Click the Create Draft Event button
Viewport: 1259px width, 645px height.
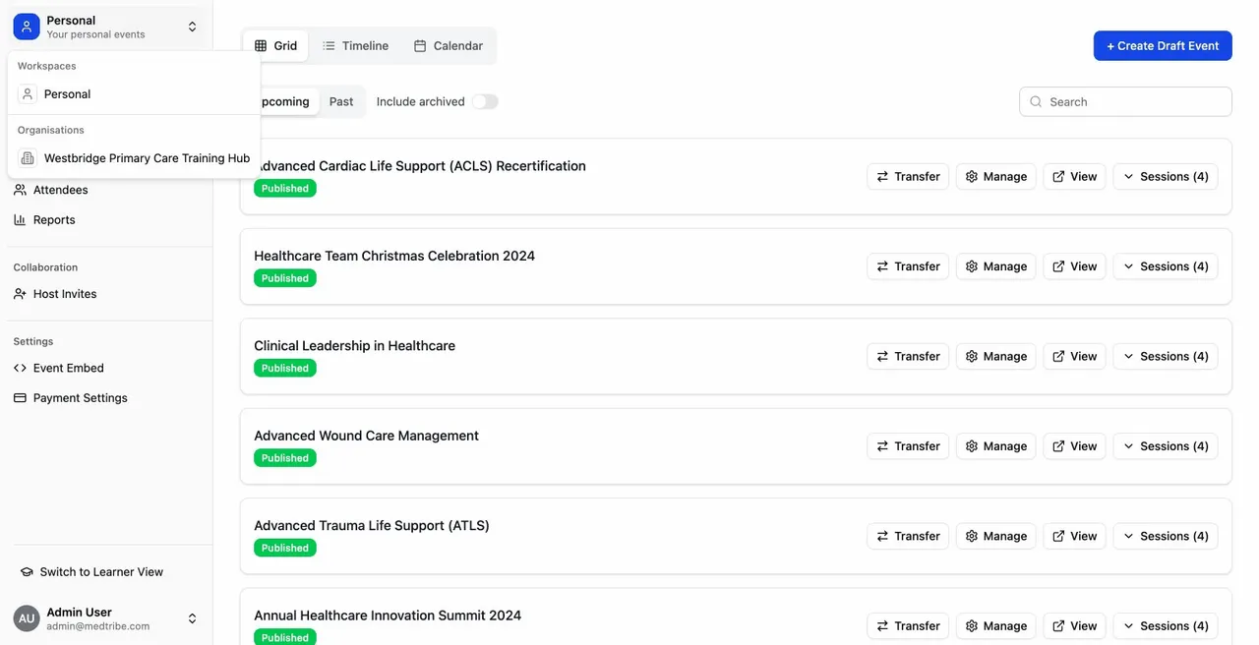pos(1163,45)
